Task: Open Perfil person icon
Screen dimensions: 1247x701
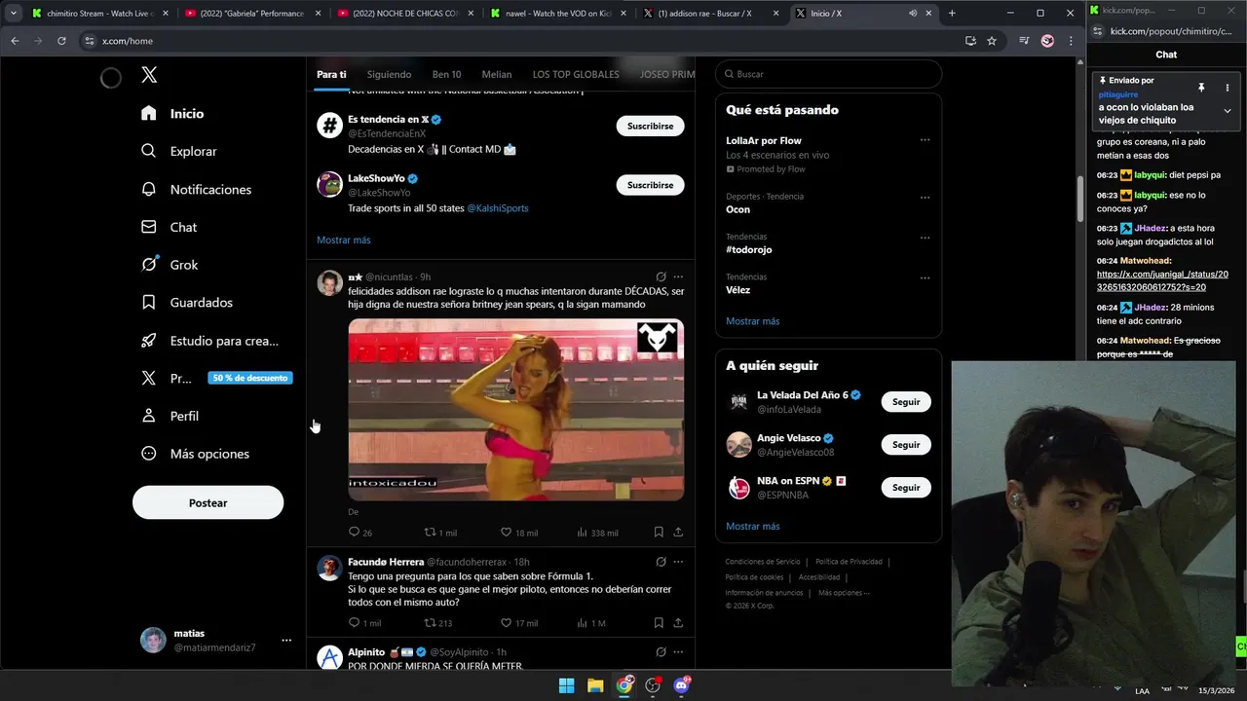Action: 148,416
